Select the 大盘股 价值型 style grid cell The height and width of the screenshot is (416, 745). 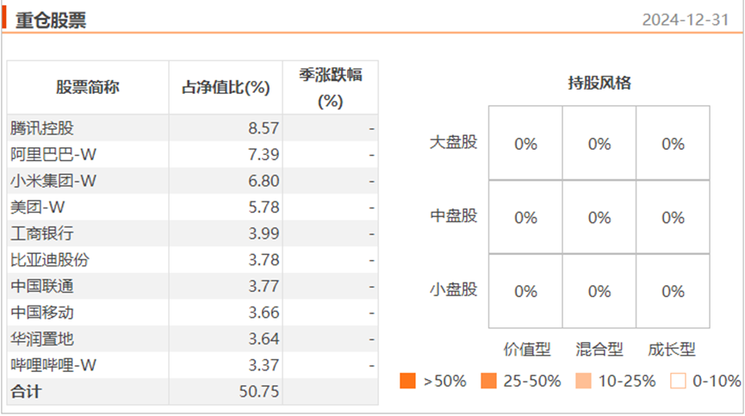pyautogui.click(x=525, y=144)
